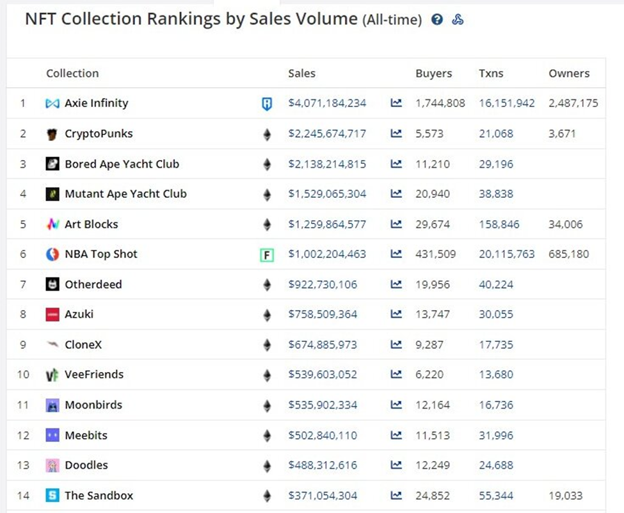Open the VeeFriends collection link
The width and height of the screenshot is (624, 513).
(x=94, y=375)
